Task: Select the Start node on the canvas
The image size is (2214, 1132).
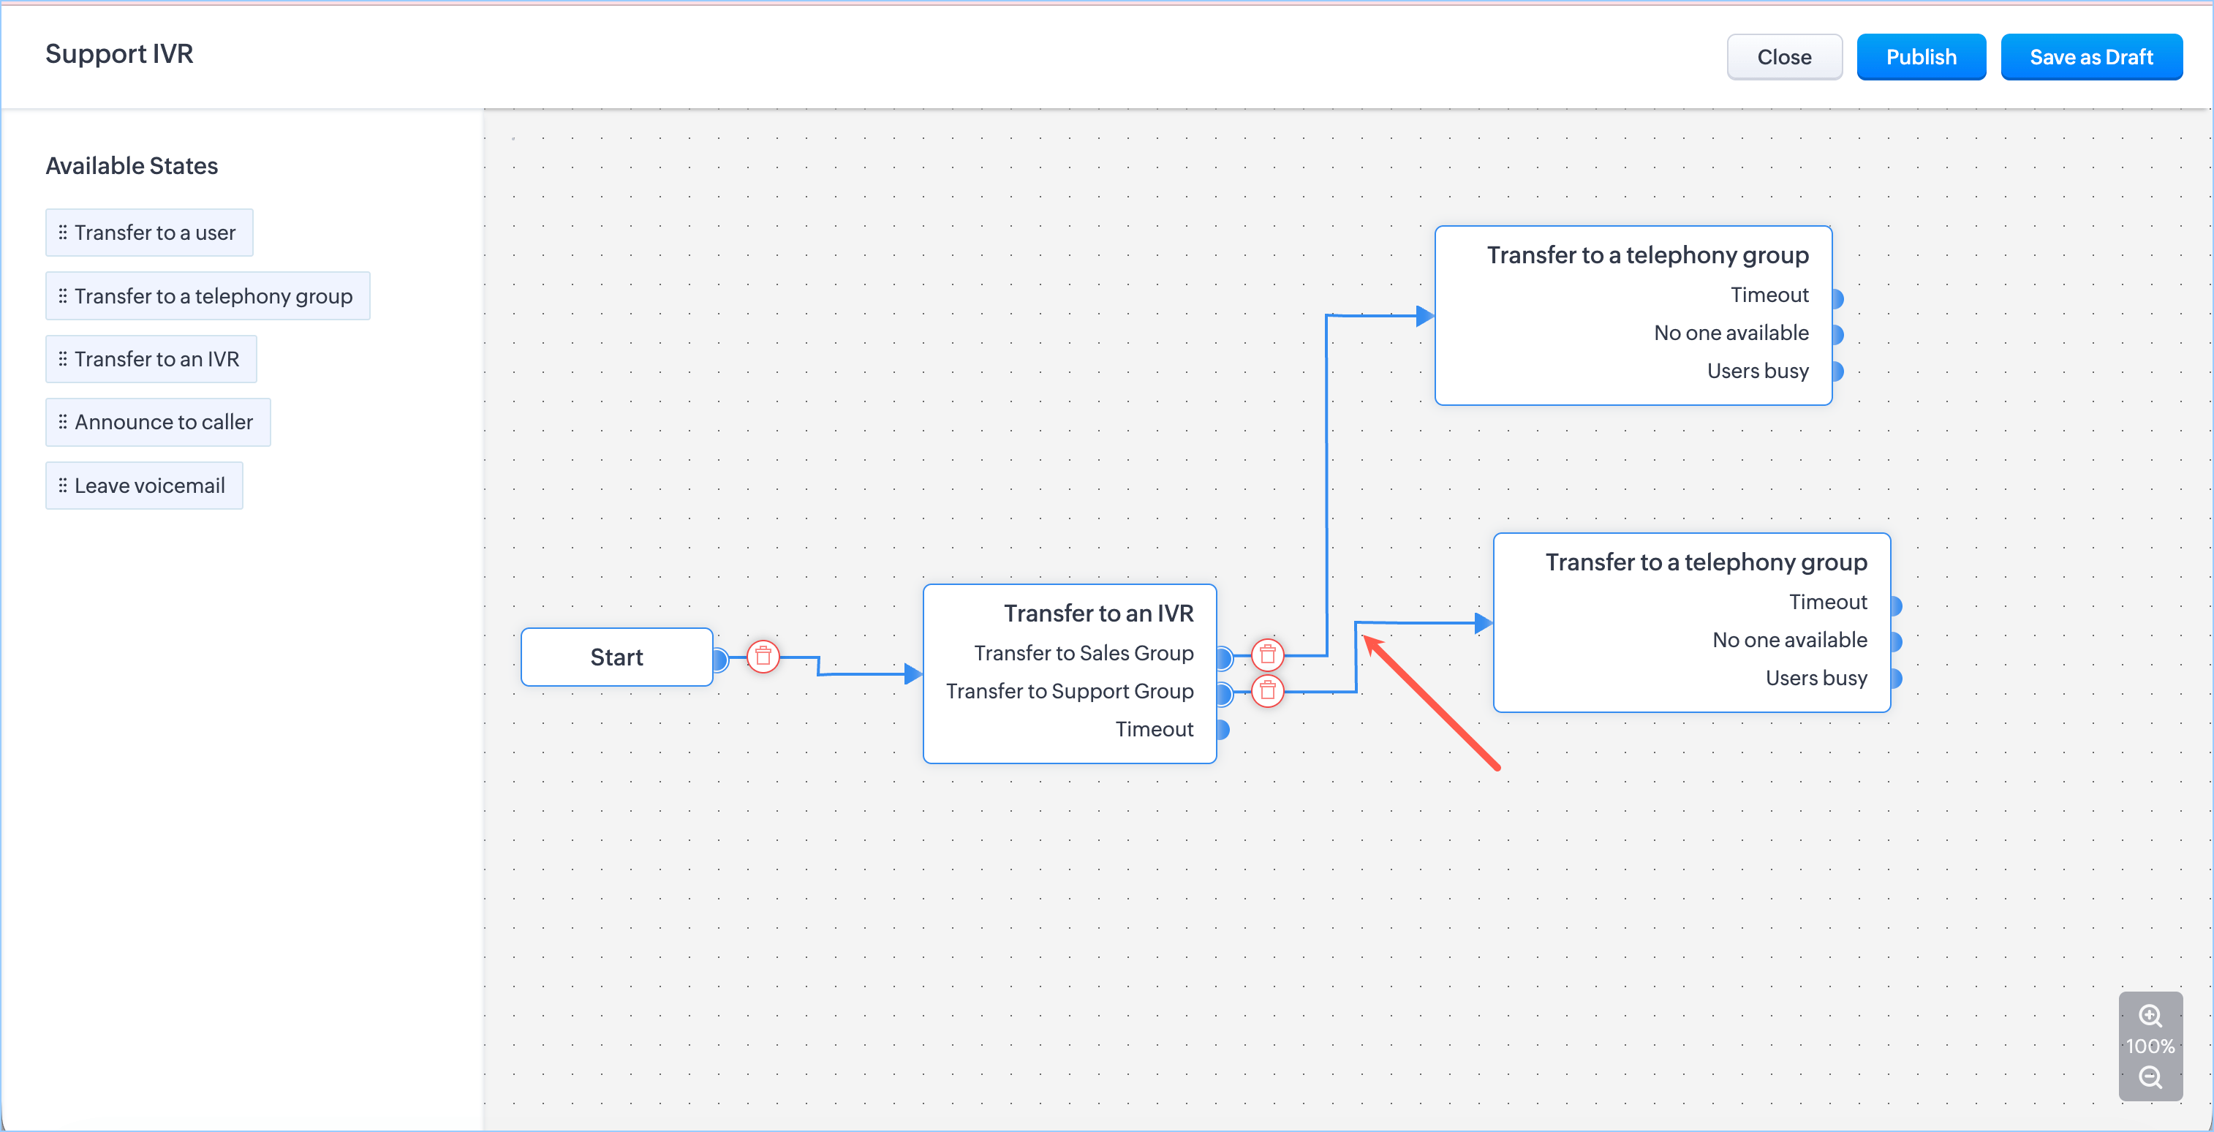Action: pos(616,657)
